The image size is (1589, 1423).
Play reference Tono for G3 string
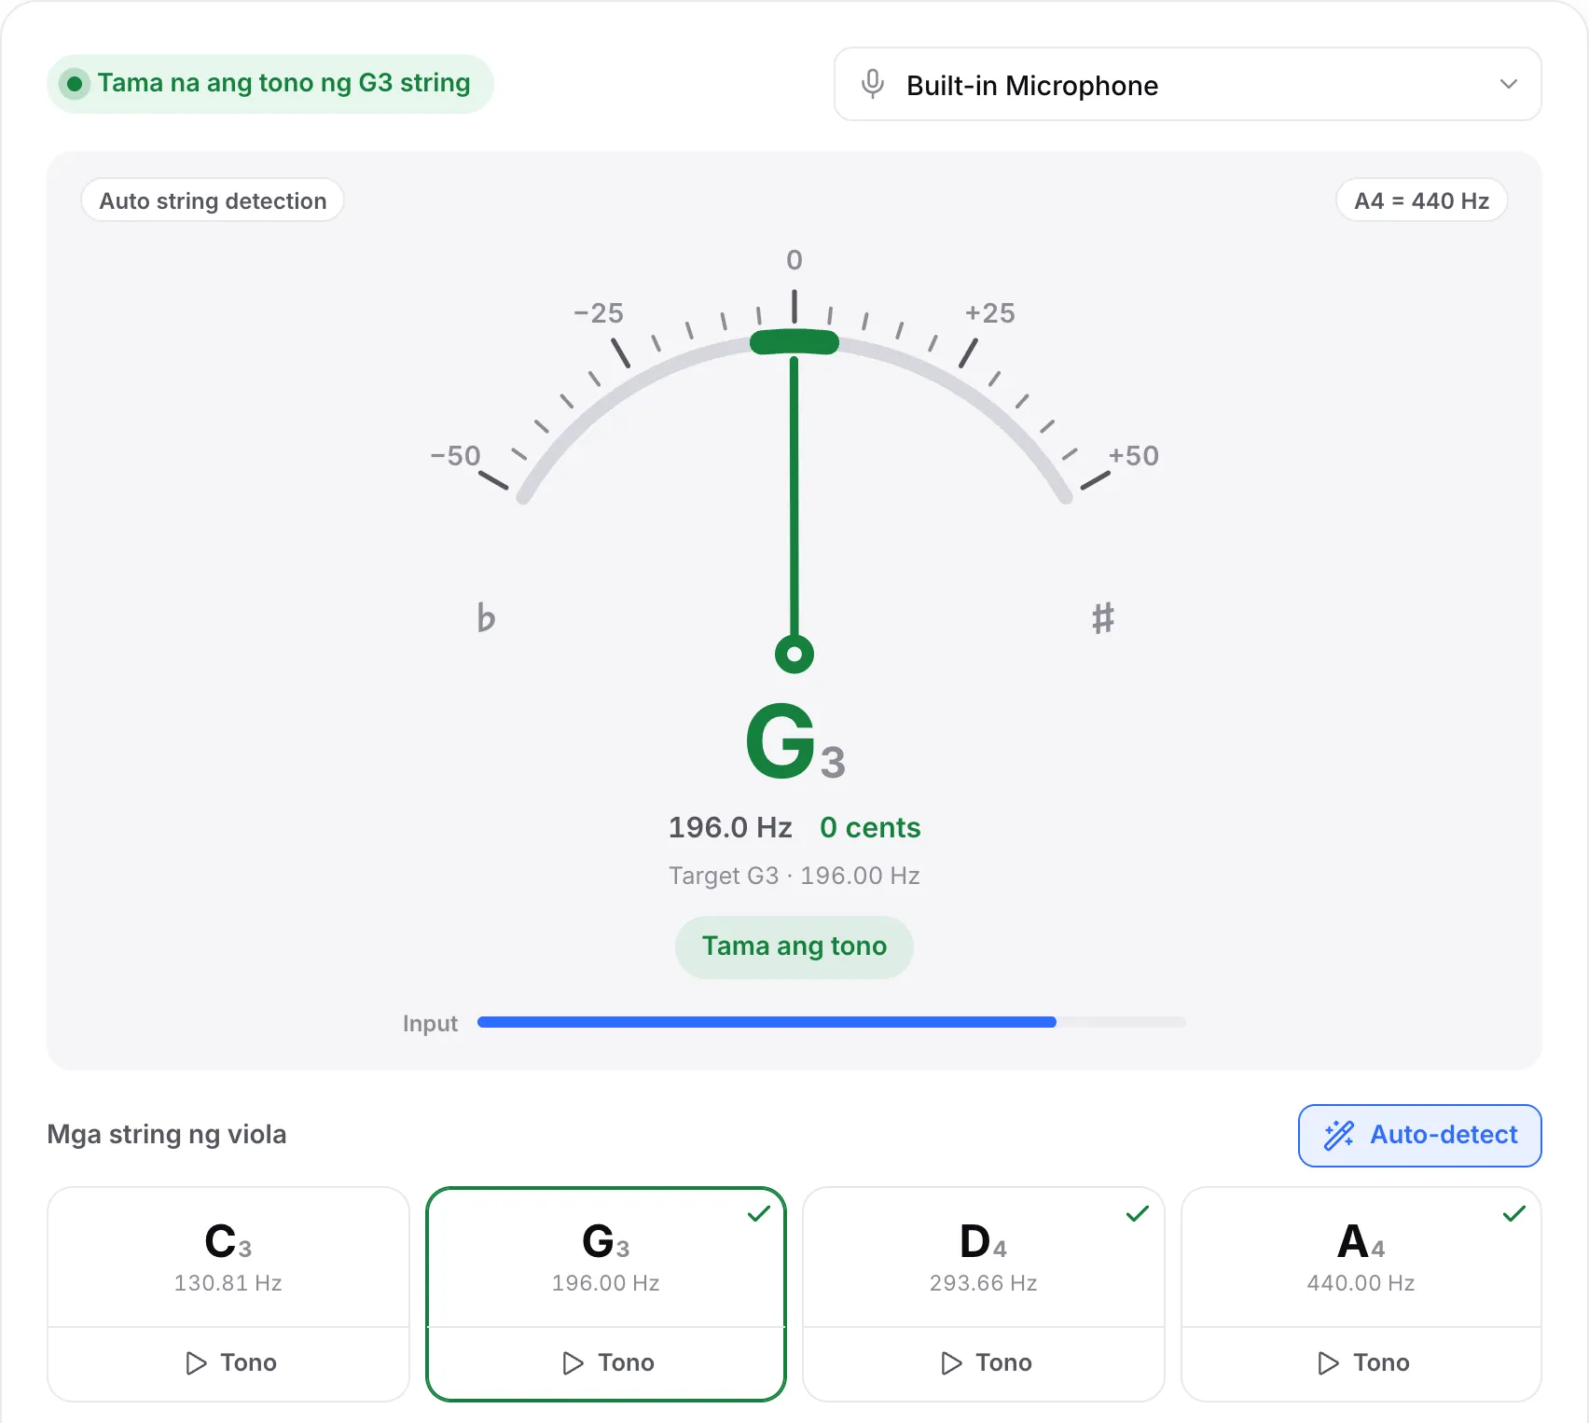606,1363
